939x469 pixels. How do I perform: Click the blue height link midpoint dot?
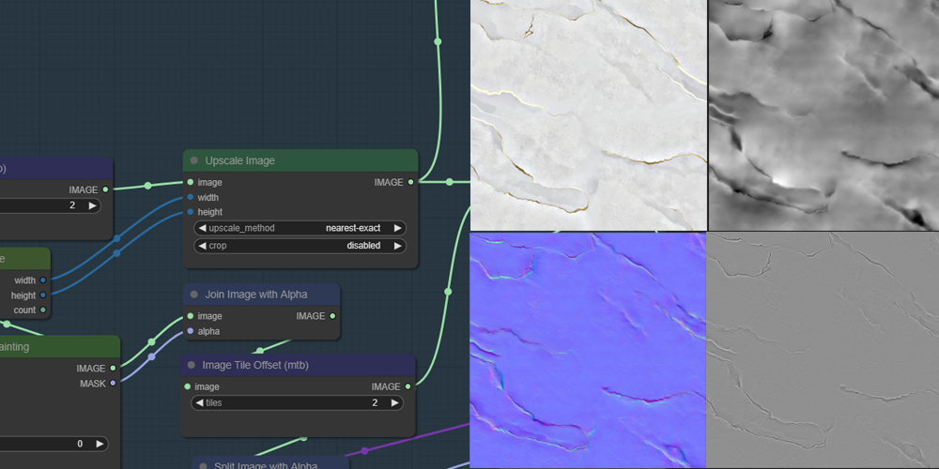point(116,253)
